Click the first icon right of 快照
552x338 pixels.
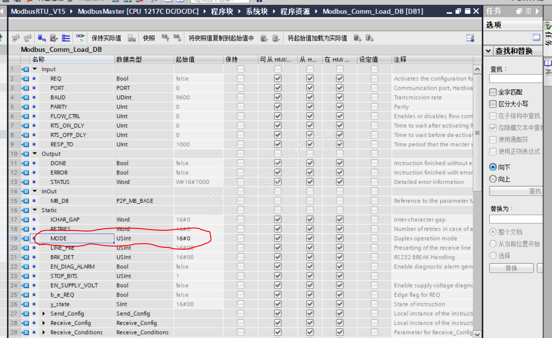(x=165, y=38)
